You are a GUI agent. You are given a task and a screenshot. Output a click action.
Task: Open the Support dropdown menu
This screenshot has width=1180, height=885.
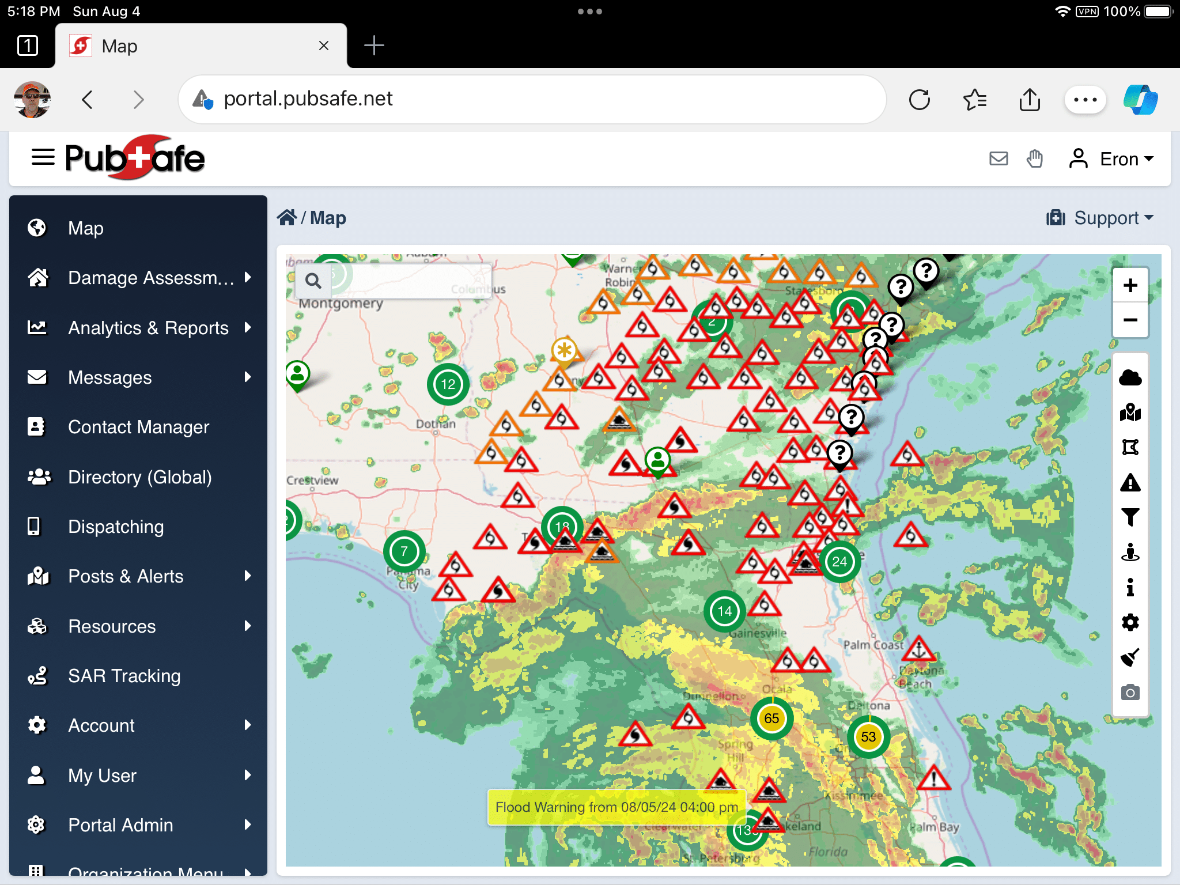(1100, 218)
